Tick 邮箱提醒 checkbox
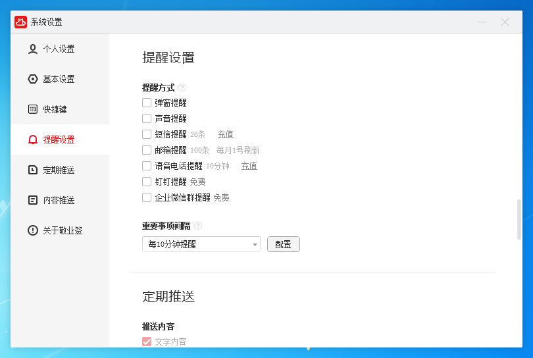 [147, 150]
